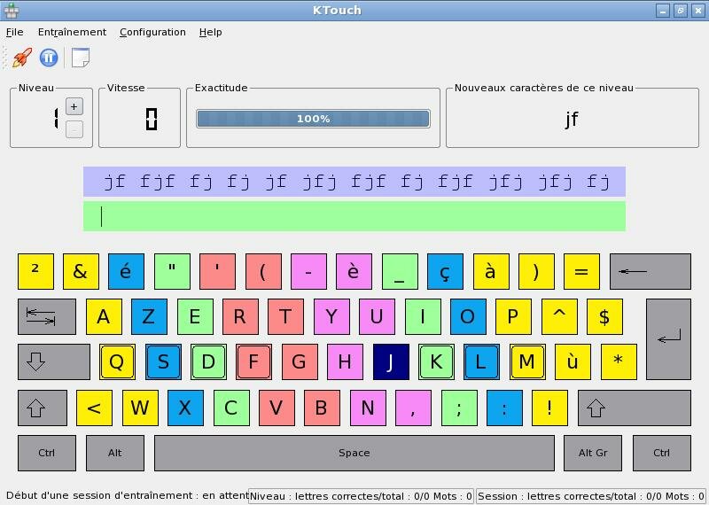Click the caret ^ key

[559, 316]
